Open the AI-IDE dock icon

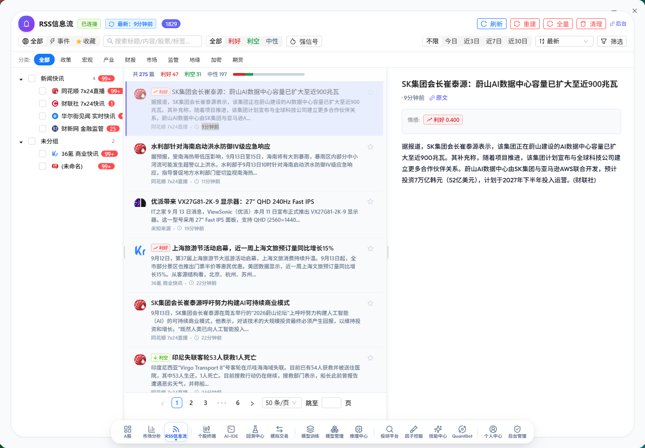231,432
